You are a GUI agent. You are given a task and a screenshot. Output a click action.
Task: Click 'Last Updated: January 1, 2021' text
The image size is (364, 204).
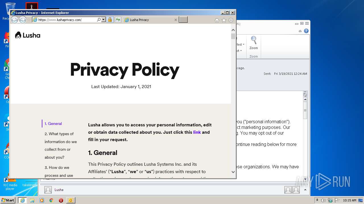point(121,87)
